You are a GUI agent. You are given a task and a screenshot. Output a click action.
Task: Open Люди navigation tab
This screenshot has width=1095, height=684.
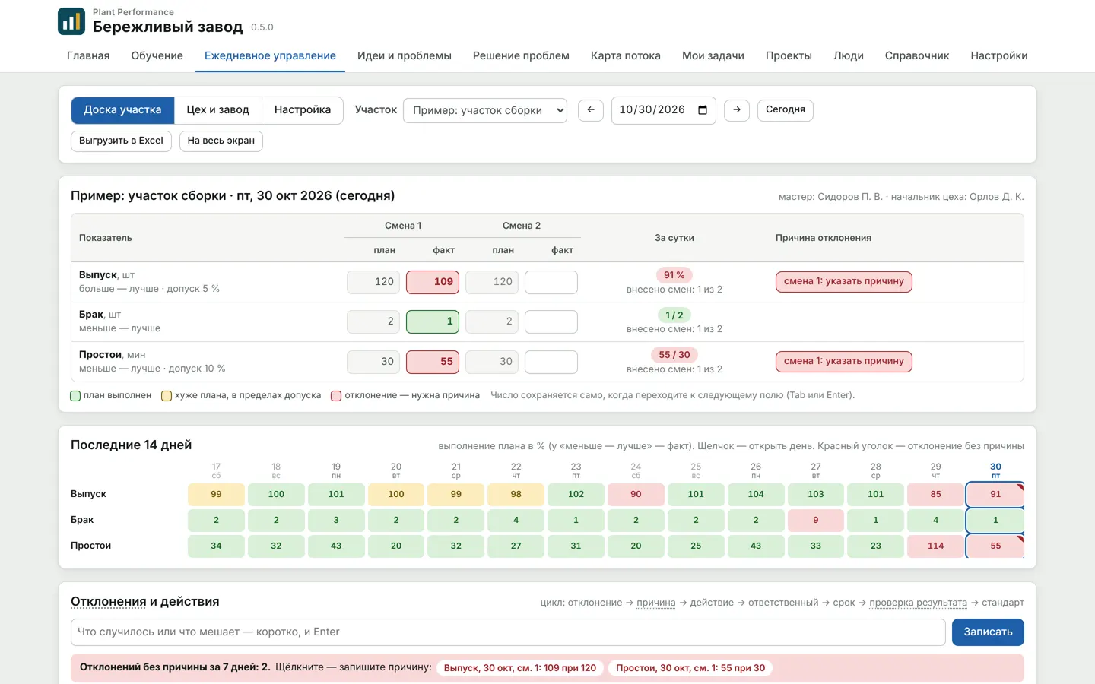click(849, 55)
